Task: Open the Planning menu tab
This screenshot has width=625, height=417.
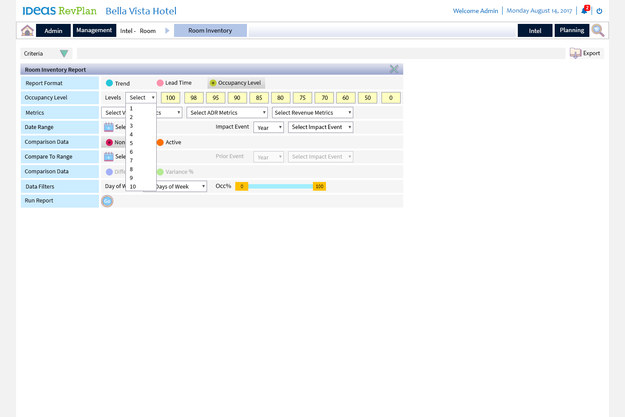Action: point(572,30)
